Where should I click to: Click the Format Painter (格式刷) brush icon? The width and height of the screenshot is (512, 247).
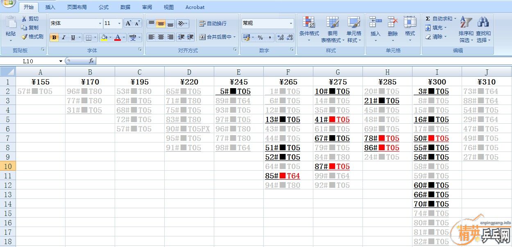coord(24,37)
